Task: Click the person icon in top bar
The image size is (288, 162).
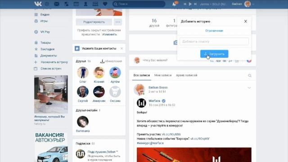Action: click(x=85, y=4)
